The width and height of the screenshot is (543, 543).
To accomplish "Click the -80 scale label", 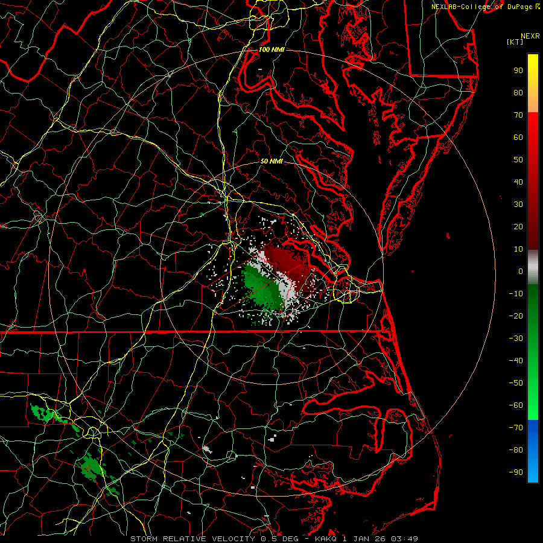I will click(516, 450).
